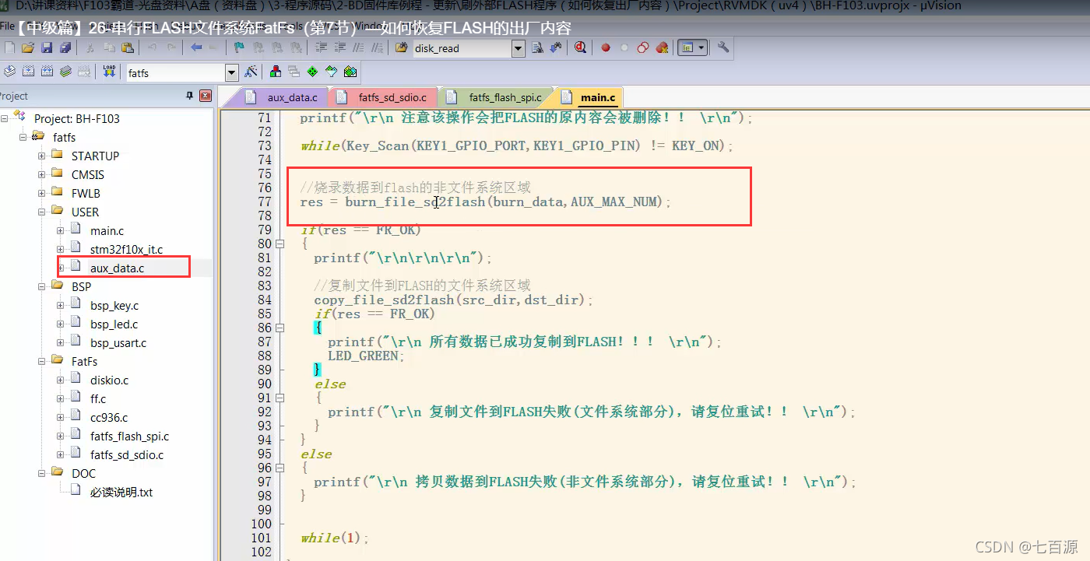Switch to the fatfs_sd_sdio.c editor tab
Viewport: 1090px width, 561px height.
tap(383, 97)
